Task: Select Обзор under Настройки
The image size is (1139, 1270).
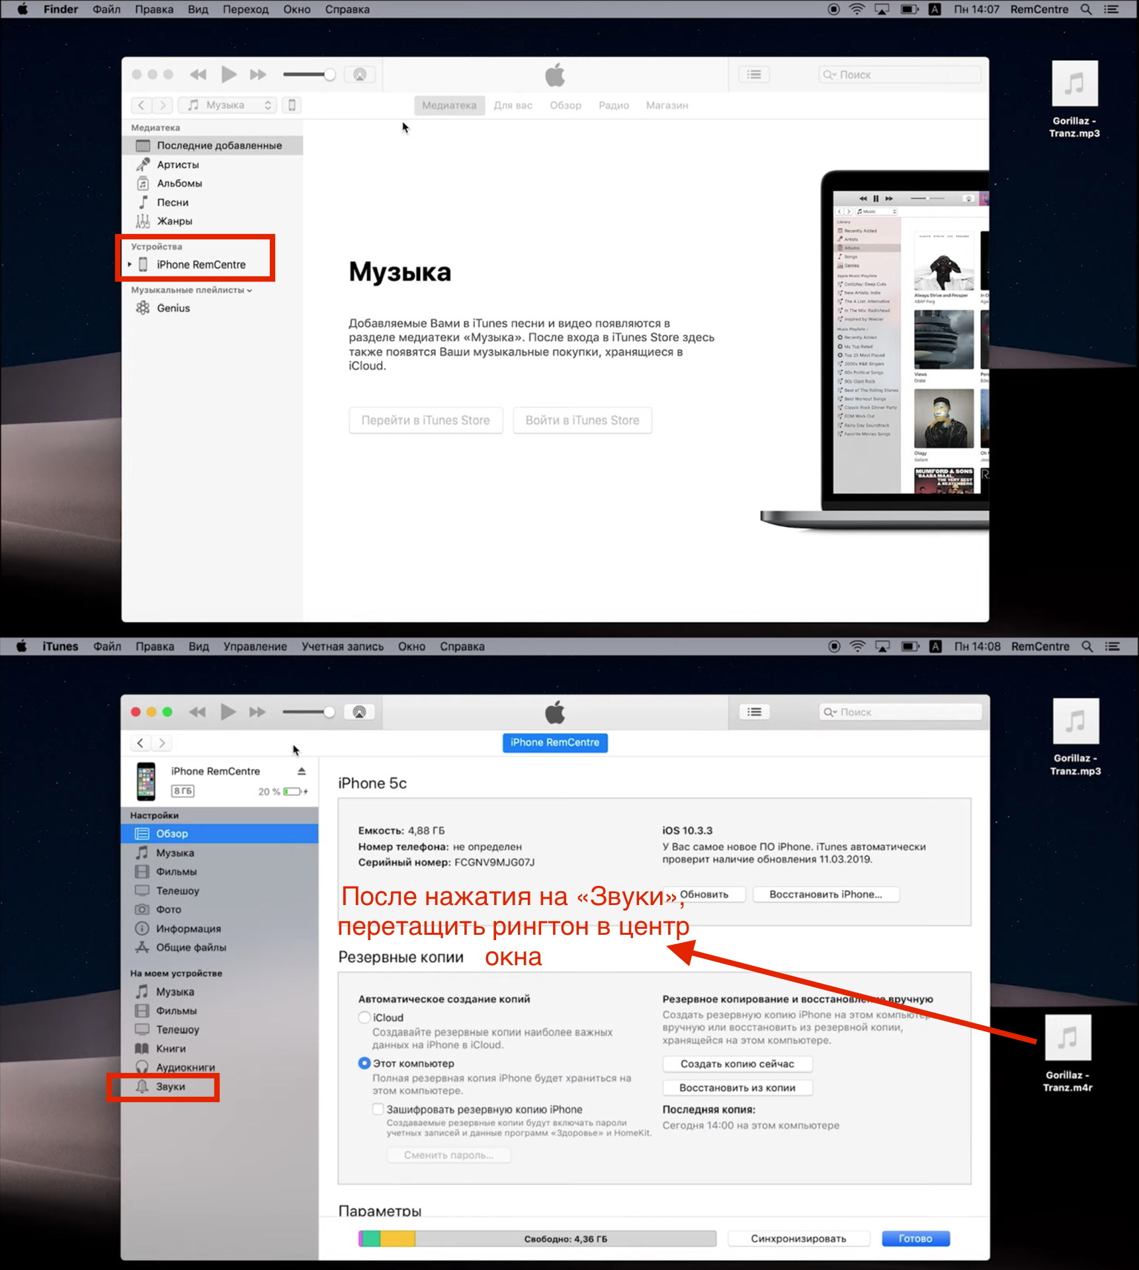Action: tap(220, 834)
